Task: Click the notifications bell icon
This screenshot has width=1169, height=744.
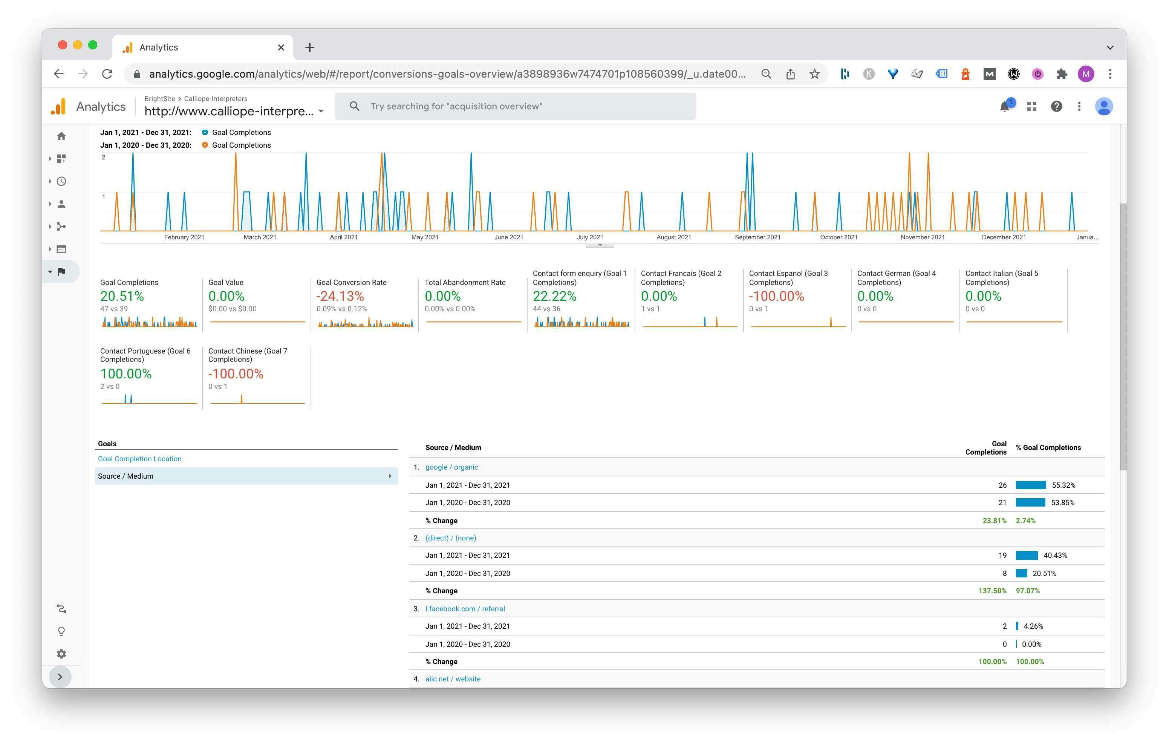Action: [1004, 106]
